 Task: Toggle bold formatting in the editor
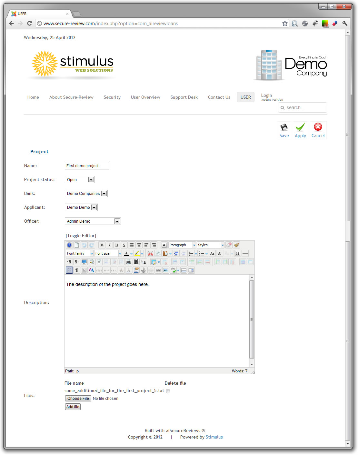pyautogui.click(x=102, y=245)
